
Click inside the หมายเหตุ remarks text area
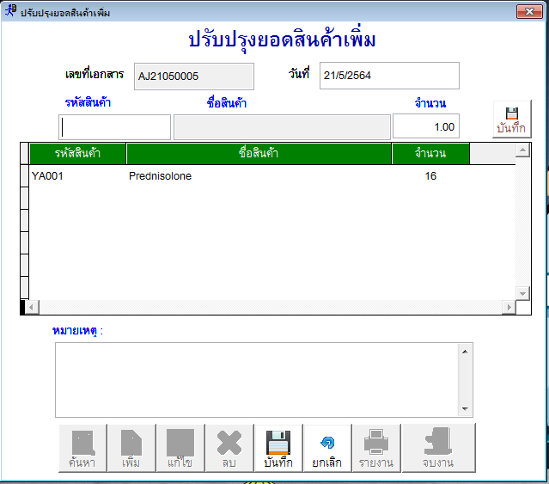(x=258, y=379)
